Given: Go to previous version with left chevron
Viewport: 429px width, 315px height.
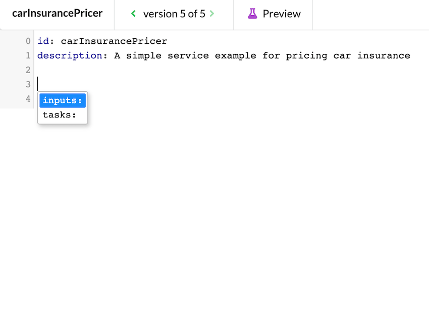Looking at the screenshot, I should point(133,14).
